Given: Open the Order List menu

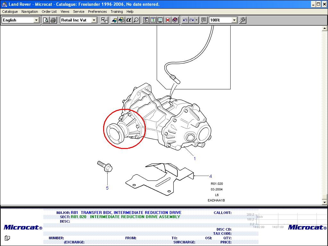Looking at the screenshot, I should [49, 12].
